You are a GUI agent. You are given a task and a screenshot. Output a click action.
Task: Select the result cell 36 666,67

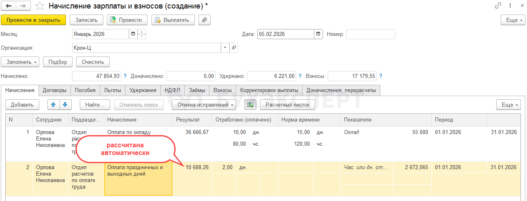(192, 132)
